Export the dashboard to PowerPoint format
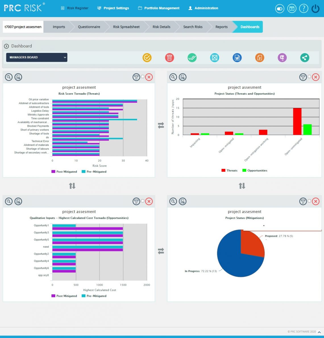The image size is (324, 338). tap(259, 57)
